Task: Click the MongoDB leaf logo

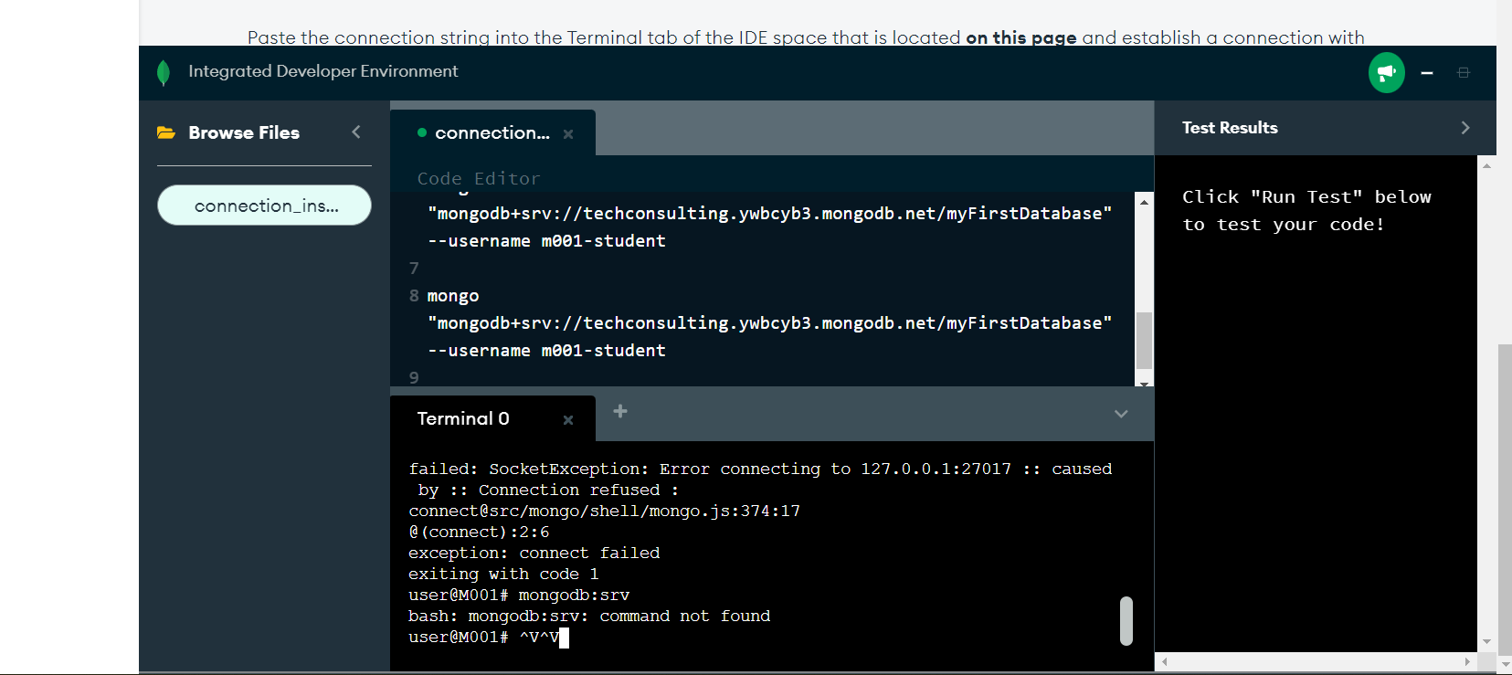Action: coord(164,72)
